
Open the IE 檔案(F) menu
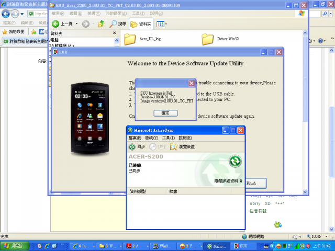(9, 23)
